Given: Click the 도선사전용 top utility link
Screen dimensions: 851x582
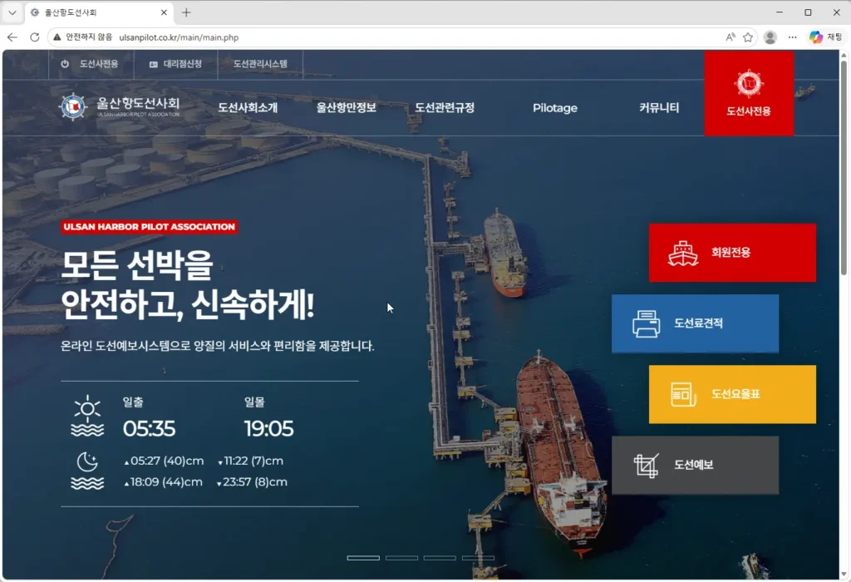Looking at the screenshot, I should pos(99,64).
